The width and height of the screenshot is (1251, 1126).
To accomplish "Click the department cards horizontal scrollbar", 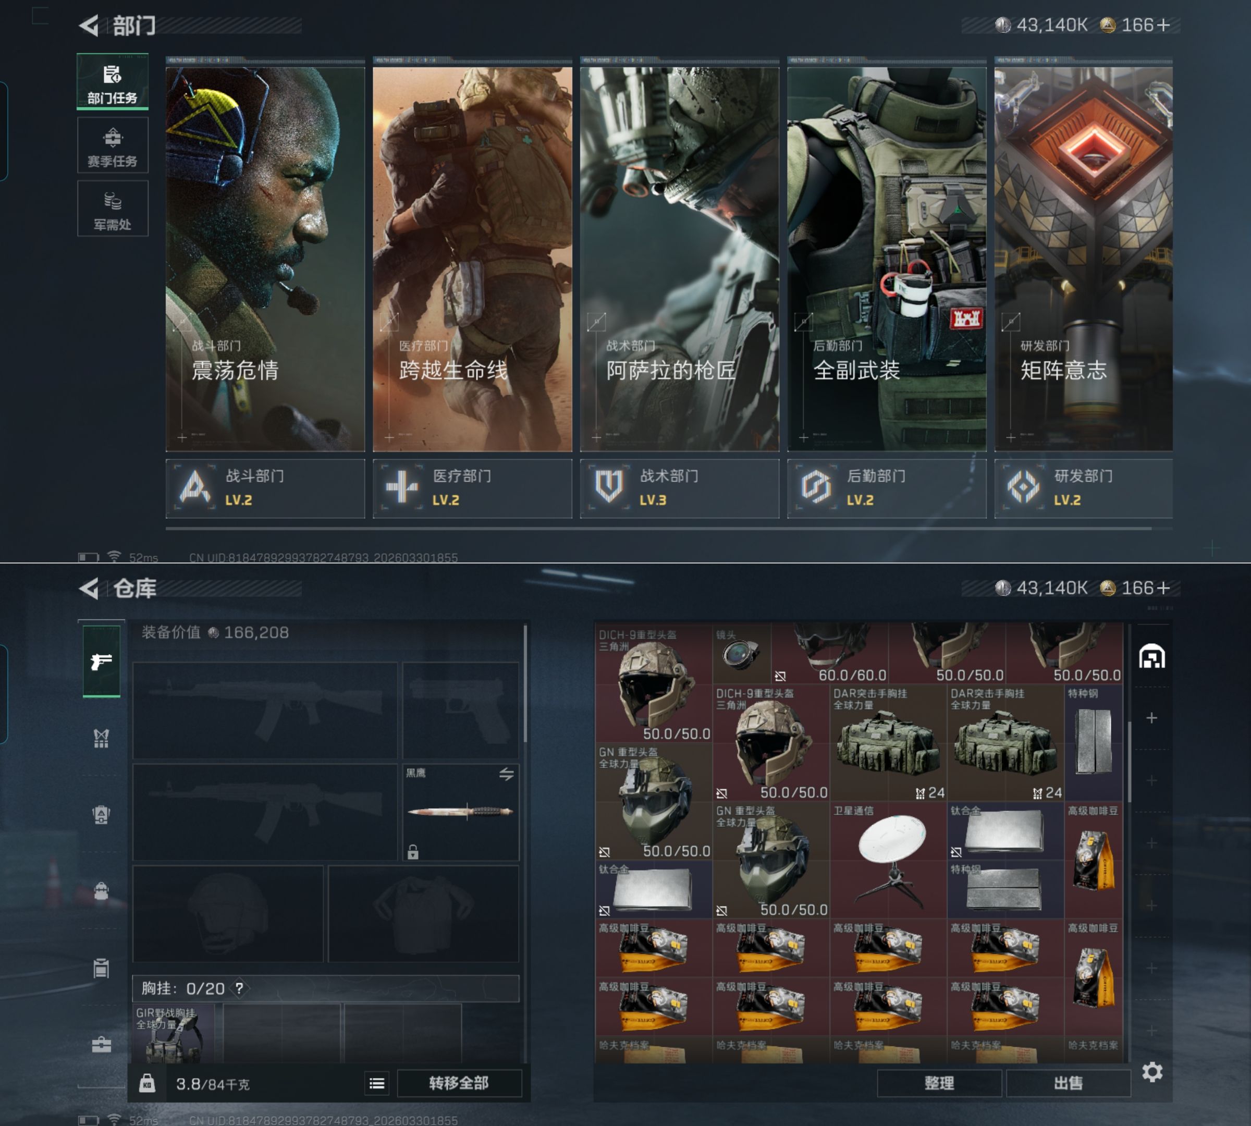I will [x=658, y=529].
